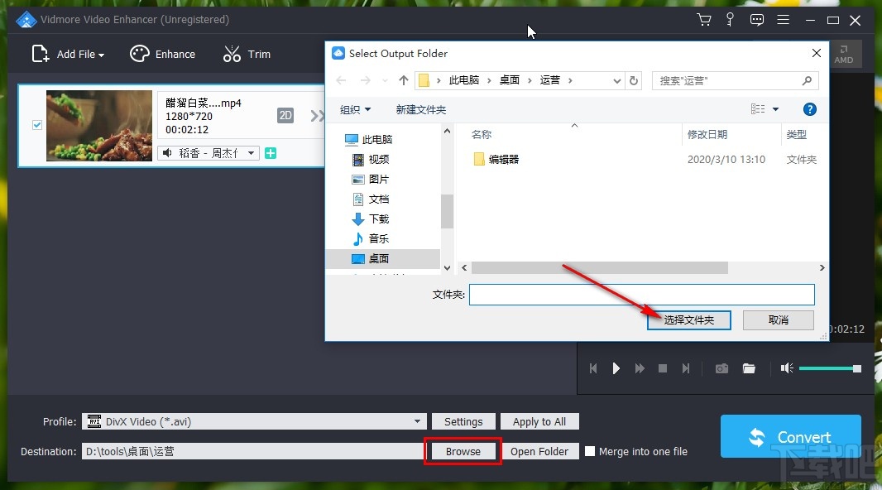Expand the address bar history dropdown
882x490 pixels.
click(x=616, y=80)
